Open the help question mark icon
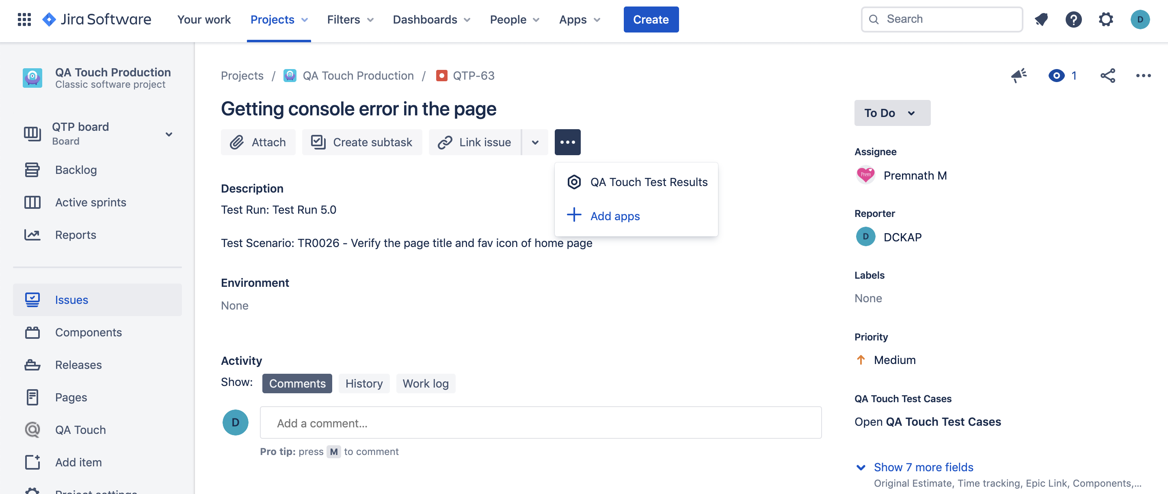The height and width of the screenshot is (494, 1168). [1073, 19]
